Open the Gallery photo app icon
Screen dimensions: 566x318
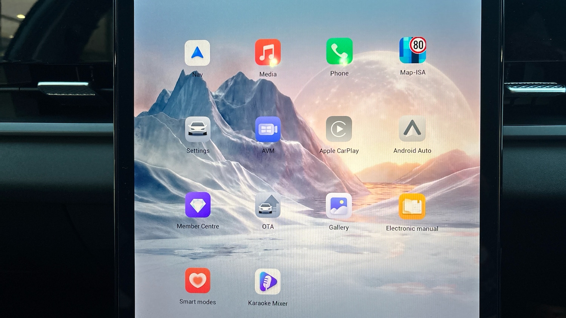(339, 206)
